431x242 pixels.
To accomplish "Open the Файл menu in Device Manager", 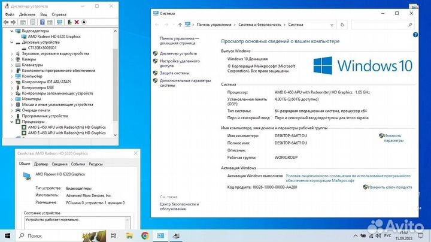I will coord(10,14).
